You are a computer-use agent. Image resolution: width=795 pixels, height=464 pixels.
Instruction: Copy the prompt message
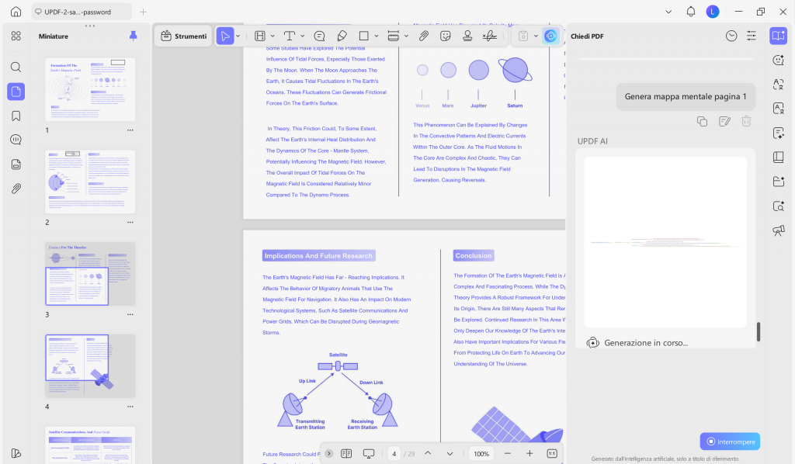(702, 121)
